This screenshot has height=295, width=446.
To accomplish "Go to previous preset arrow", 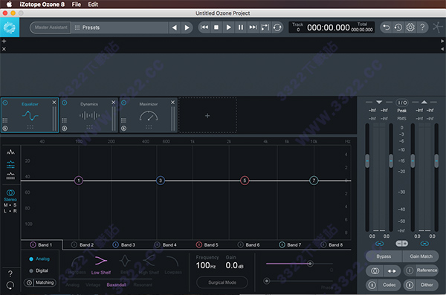I will [x=175, y=27].
